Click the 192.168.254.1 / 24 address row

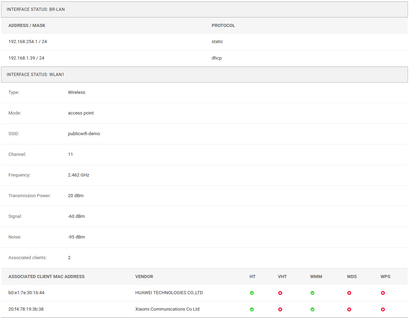click(x=28, y=41)
